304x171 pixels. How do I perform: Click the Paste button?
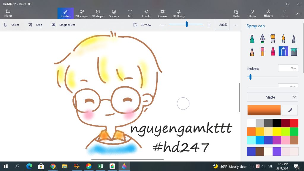click(236, 13)
